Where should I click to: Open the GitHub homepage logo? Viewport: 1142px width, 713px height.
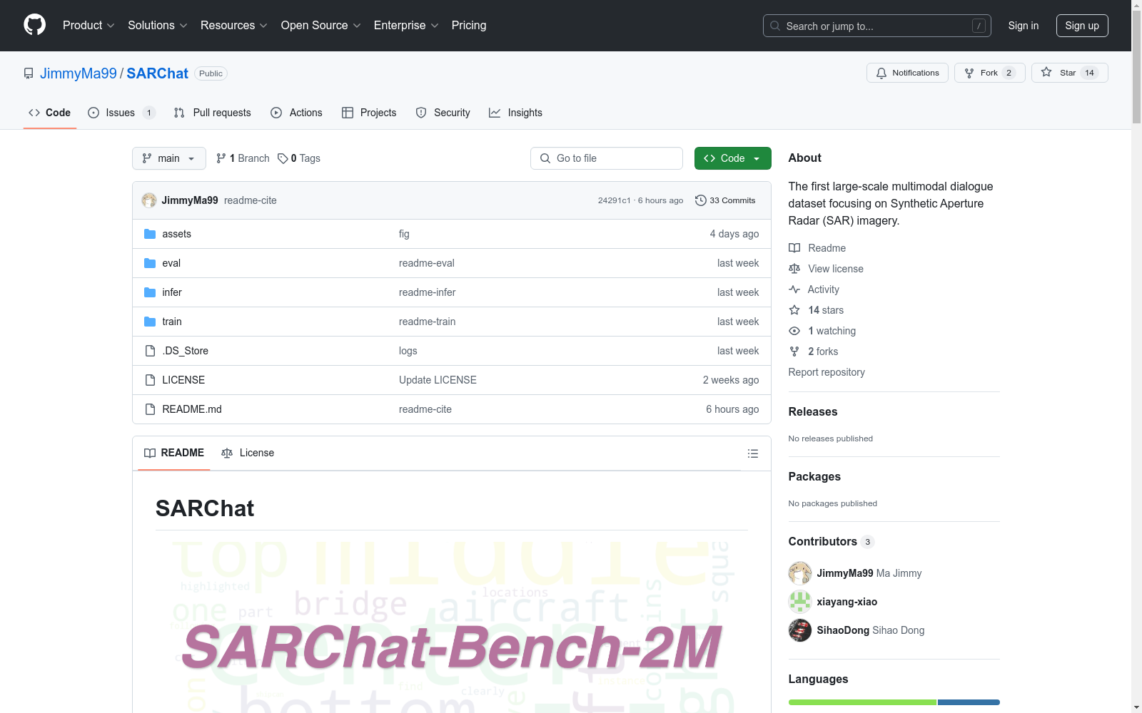pyautogui.click(x=34, y=25)
